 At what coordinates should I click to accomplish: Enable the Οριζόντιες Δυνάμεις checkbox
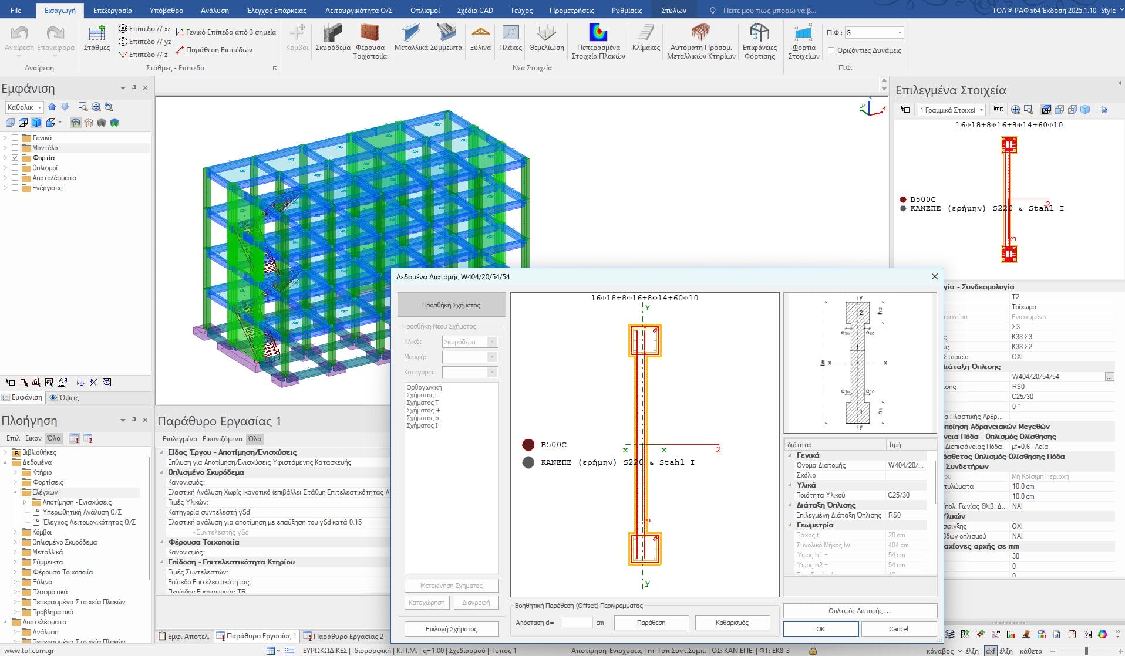coord(831,50)
